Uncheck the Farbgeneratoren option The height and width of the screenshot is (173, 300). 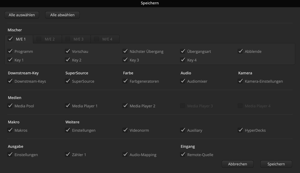[x=126, y=81]
